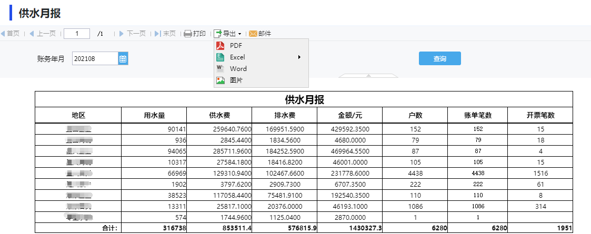Click the image picture icon
Image resolution: width=591 pixels, height=234 pixels.
pos(220,80)
